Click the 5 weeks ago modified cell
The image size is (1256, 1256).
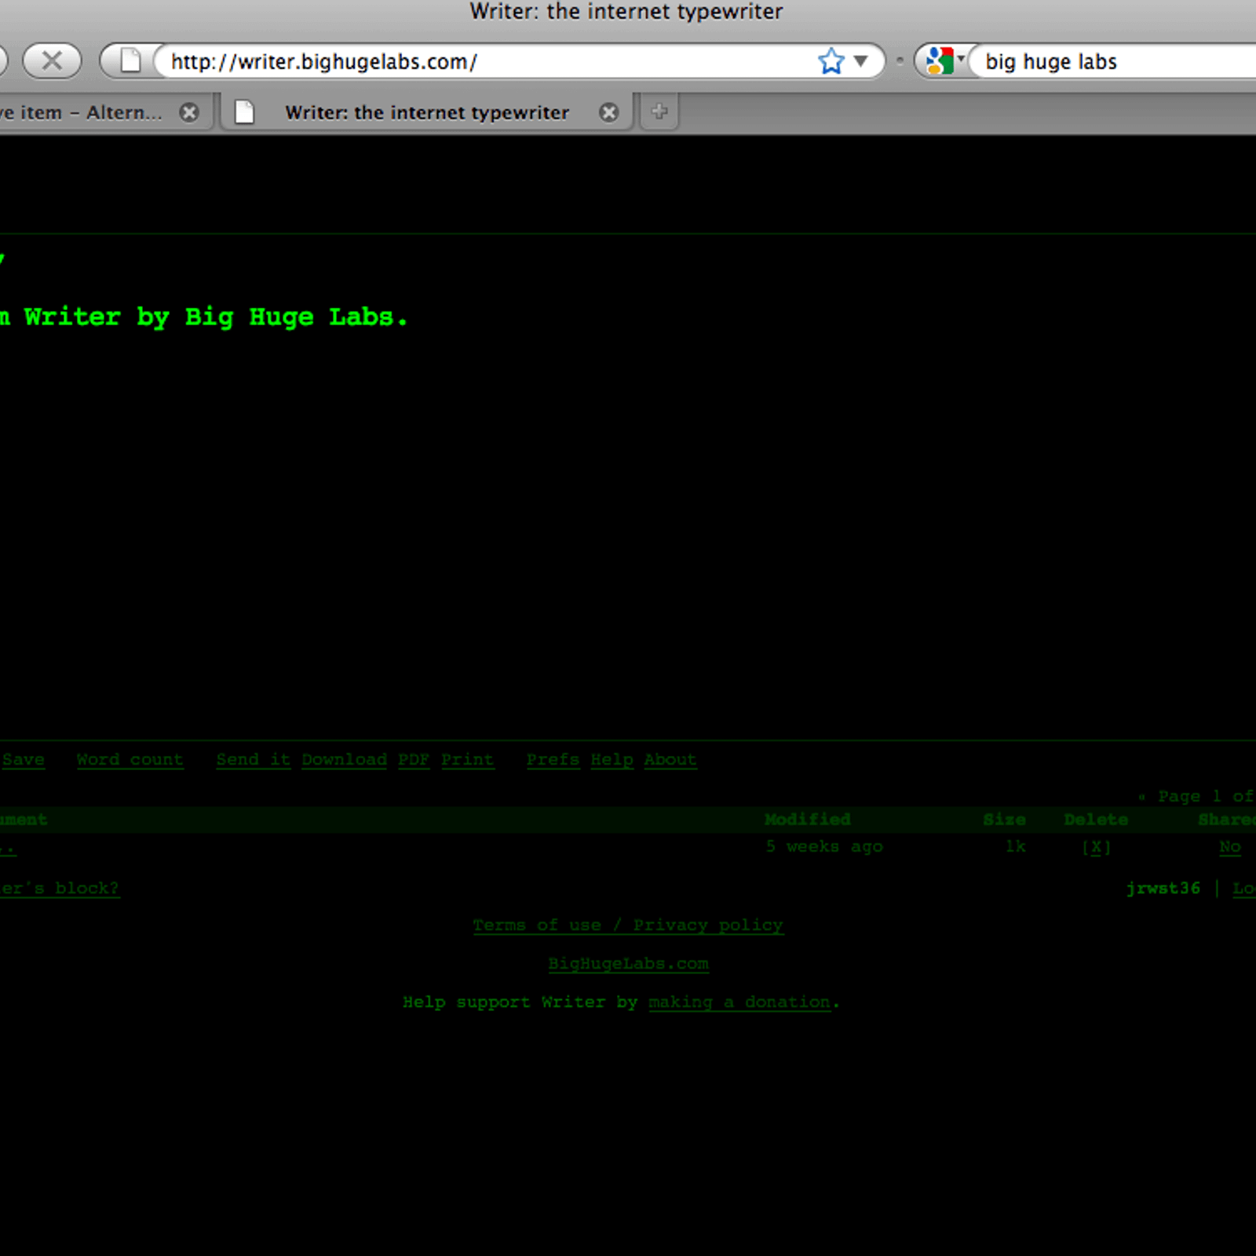tap(824, 846)
